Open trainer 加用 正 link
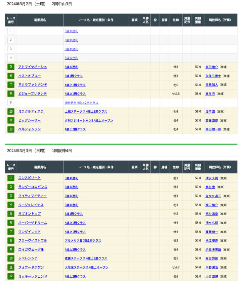Screen dimensions: 242x284 210,112
